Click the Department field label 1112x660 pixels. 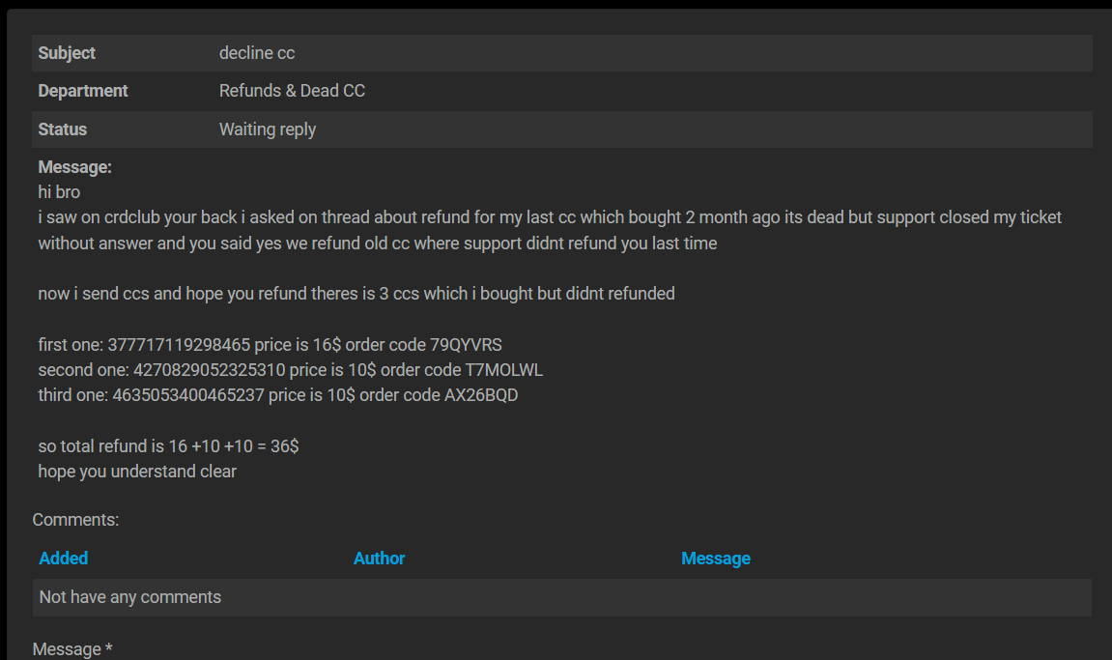tap(83, 91)
